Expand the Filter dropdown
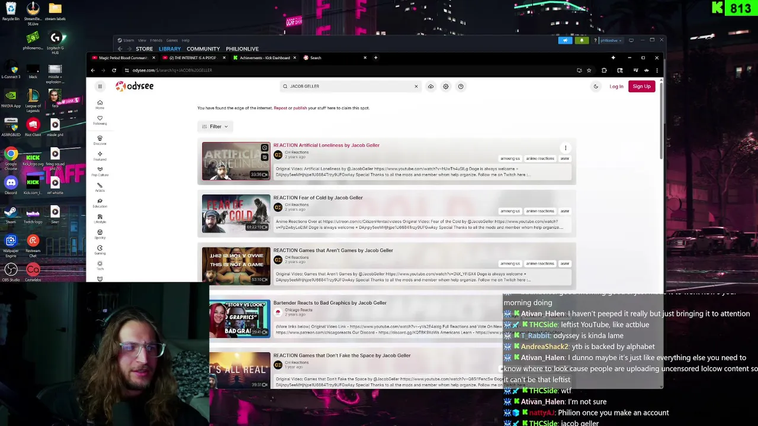This screenshot has width=758, height=426. point(215,127)
